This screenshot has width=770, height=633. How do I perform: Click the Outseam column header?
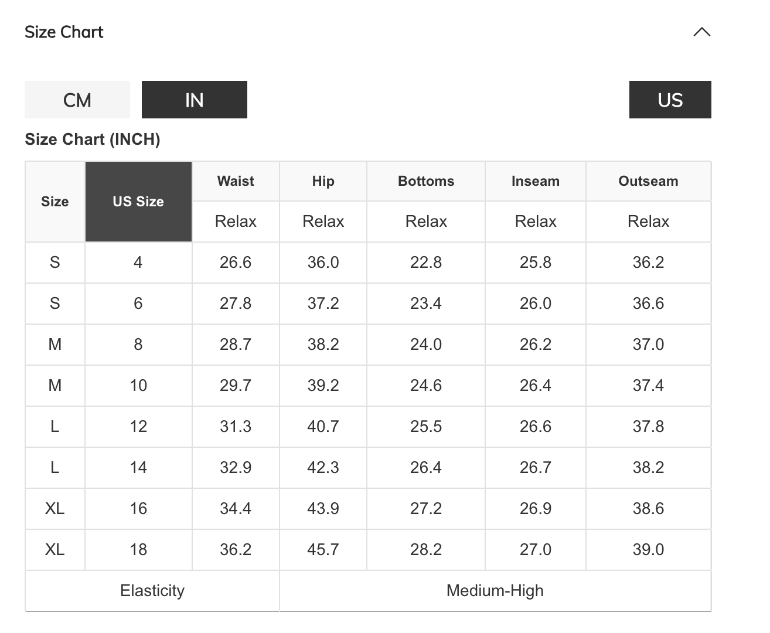(x=648, y=181)
